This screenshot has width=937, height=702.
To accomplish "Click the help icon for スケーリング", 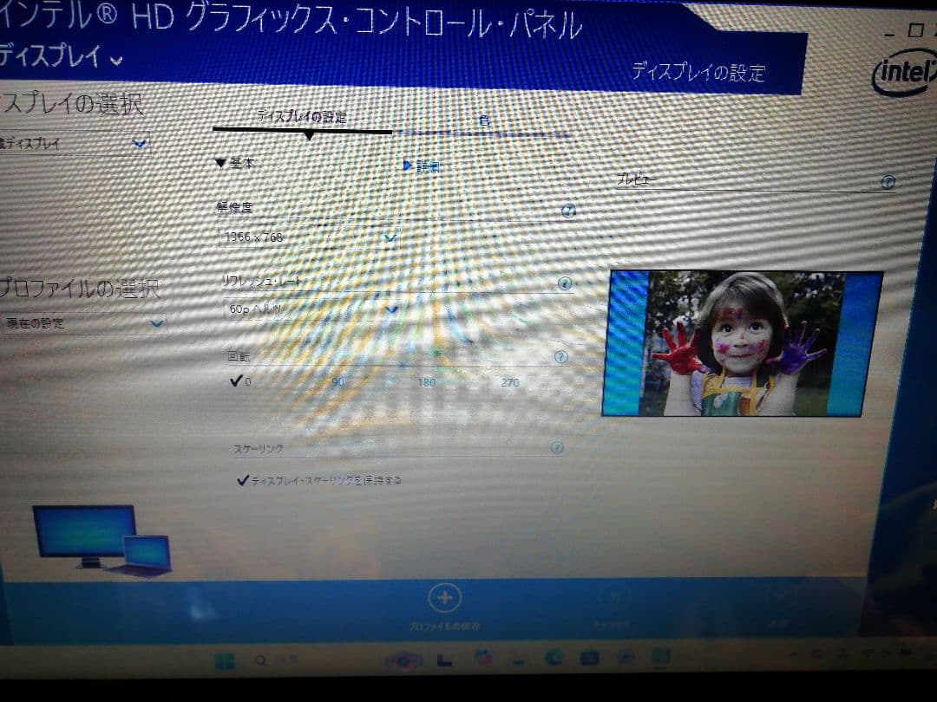I will [x=556, y=448].
